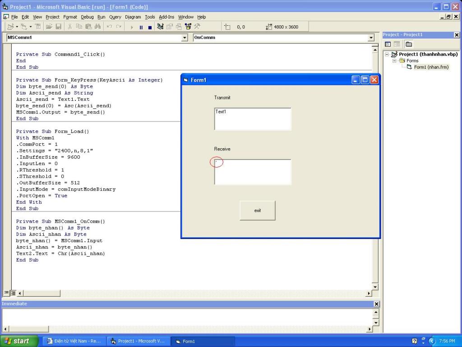Open Project Explorer from the toolbar
Screen dimensions: 462x347
coord(160,27)
